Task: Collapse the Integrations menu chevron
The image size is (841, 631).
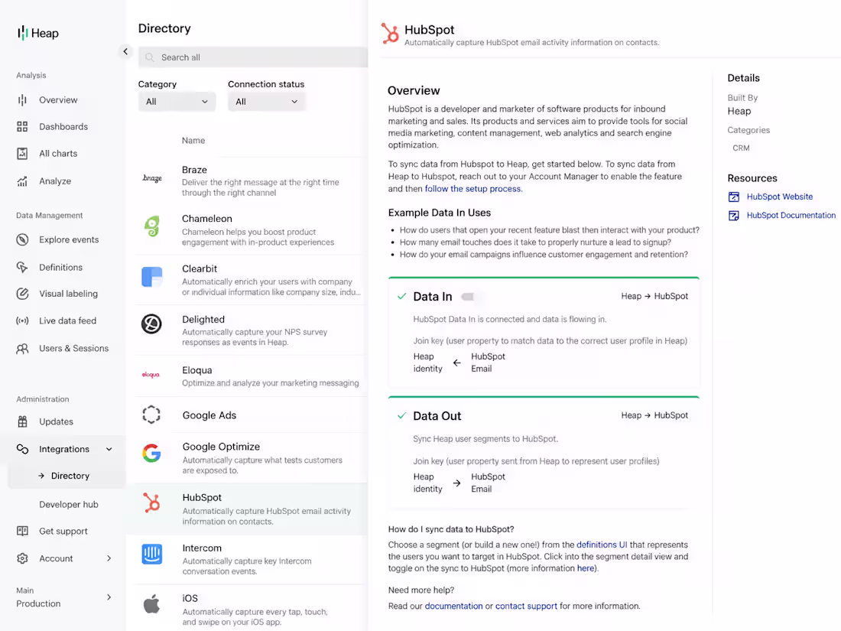Action: click(x=109, y=449)
